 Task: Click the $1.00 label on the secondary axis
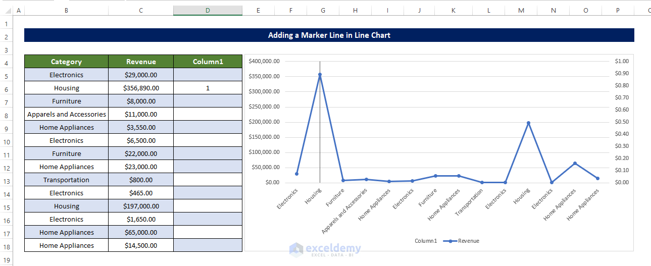[x=622, y=61]
